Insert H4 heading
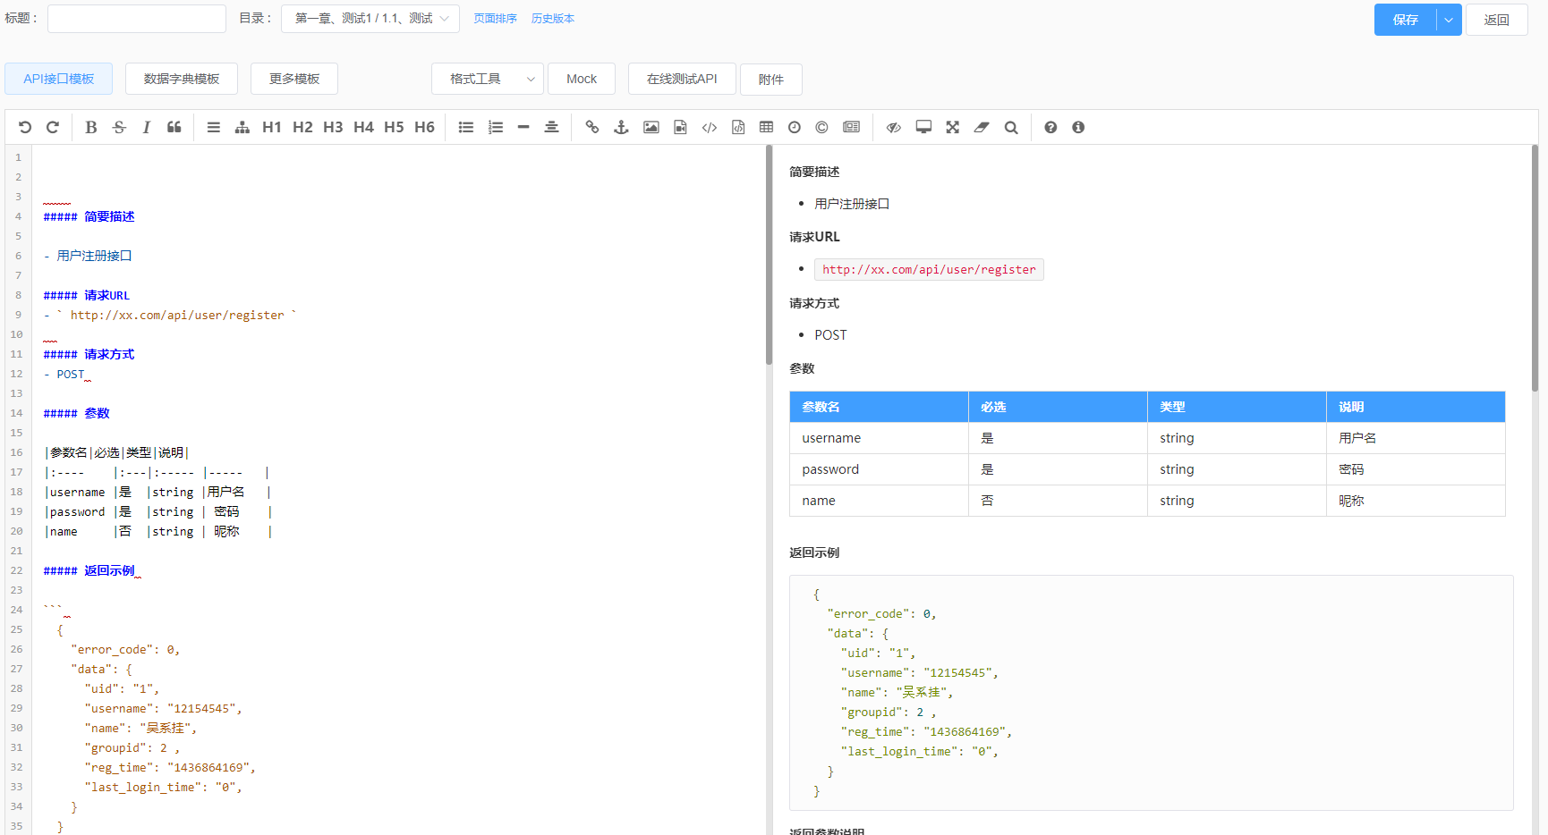Image resolution: width=1548 pixels, height=835 pixels. pyautogui.click(x=363, y=127)
